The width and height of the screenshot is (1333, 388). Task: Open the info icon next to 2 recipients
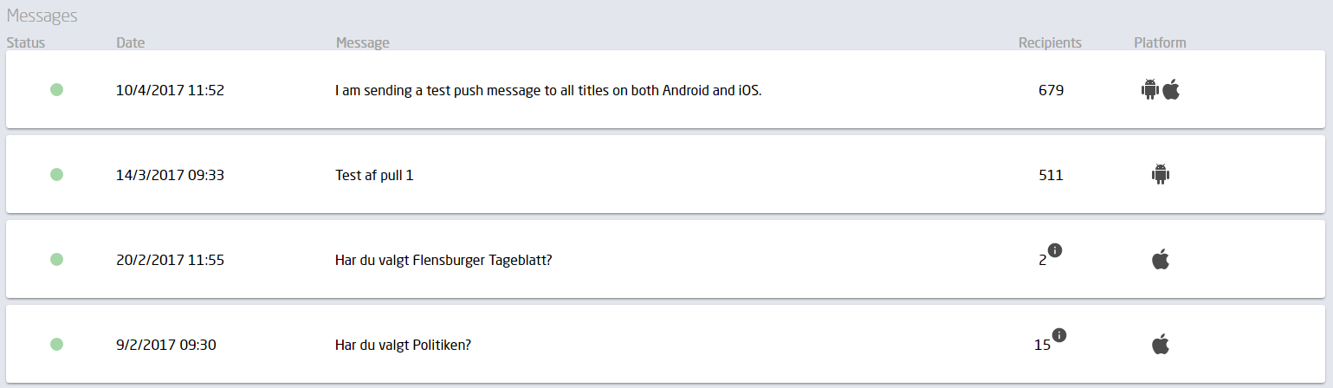tap(1055, 250)
